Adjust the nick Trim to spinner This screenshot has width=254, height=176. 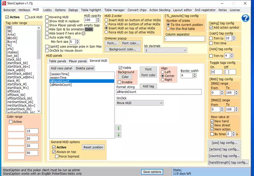(x=232, y=56)
